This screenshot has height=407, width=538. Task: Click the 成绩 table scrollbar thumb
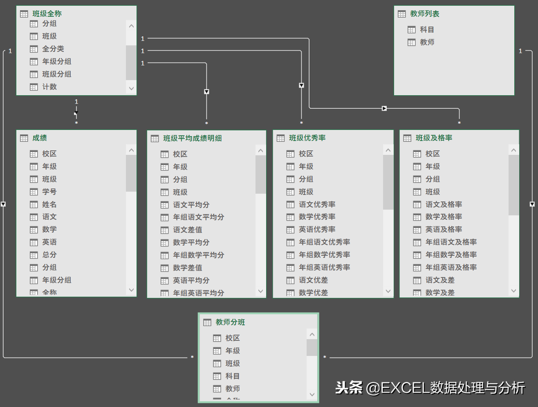tap(131, 173)
